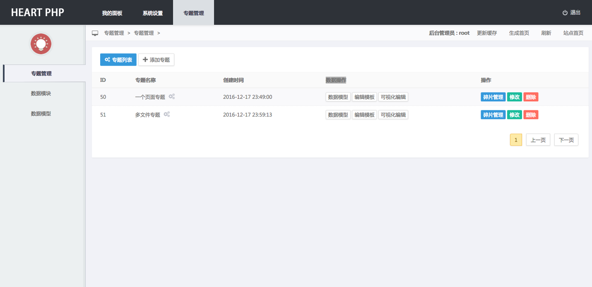Click the red lightbulb avatar icon
592x287 pixels.
[x=41, y=44]
